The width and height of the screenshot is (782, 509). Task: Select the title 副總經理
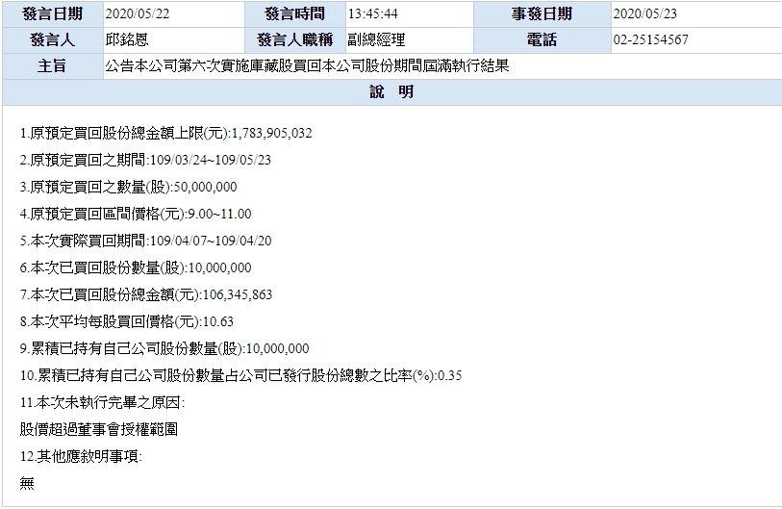tap(376, 39)
